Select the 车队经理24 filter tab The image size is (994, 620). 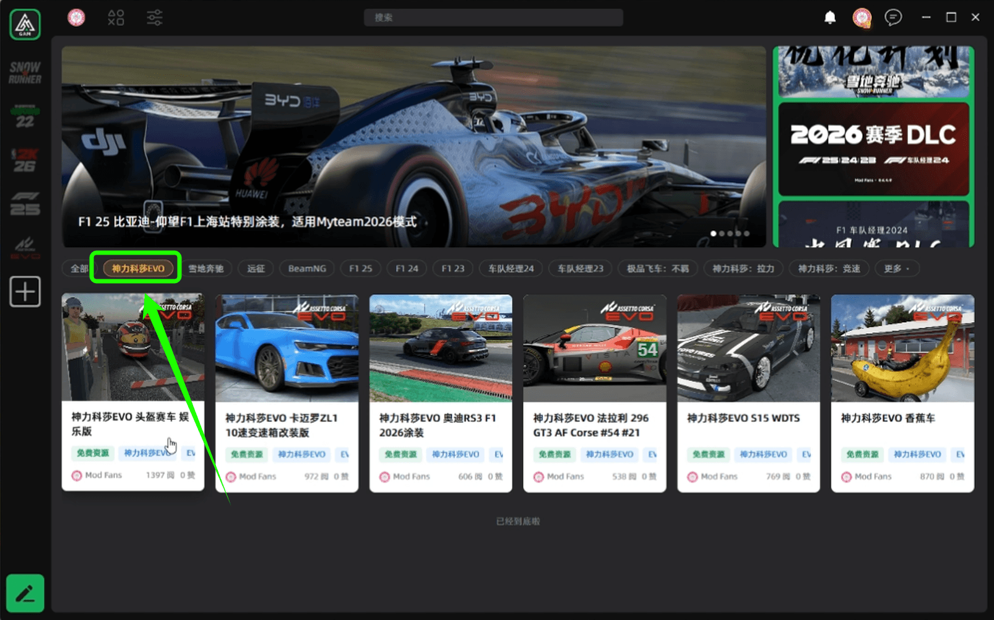pos(511,268)
